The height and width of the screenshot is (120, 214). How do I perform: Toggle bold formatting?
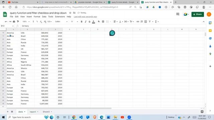[82, 22]
